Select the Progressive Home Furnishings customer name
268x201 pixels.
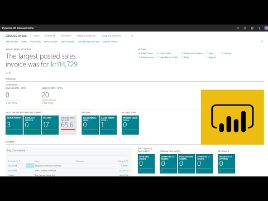[x=48, y=166]
